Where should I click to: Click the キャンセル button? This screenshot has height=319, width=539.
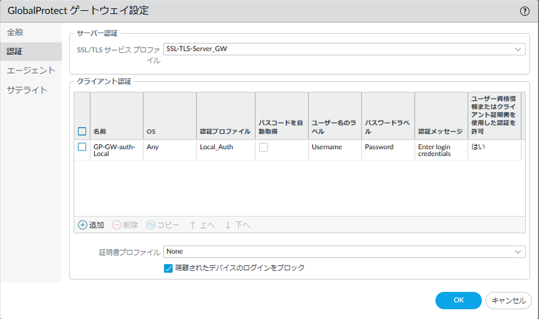tap(508, 300)
